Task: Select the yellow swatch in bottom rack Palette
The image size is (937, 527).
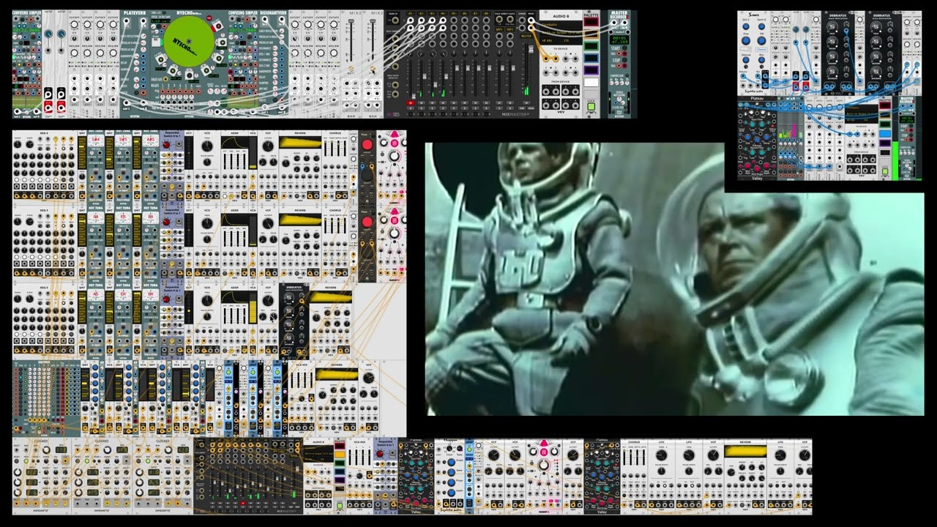Action: click(x=340, y=455)
